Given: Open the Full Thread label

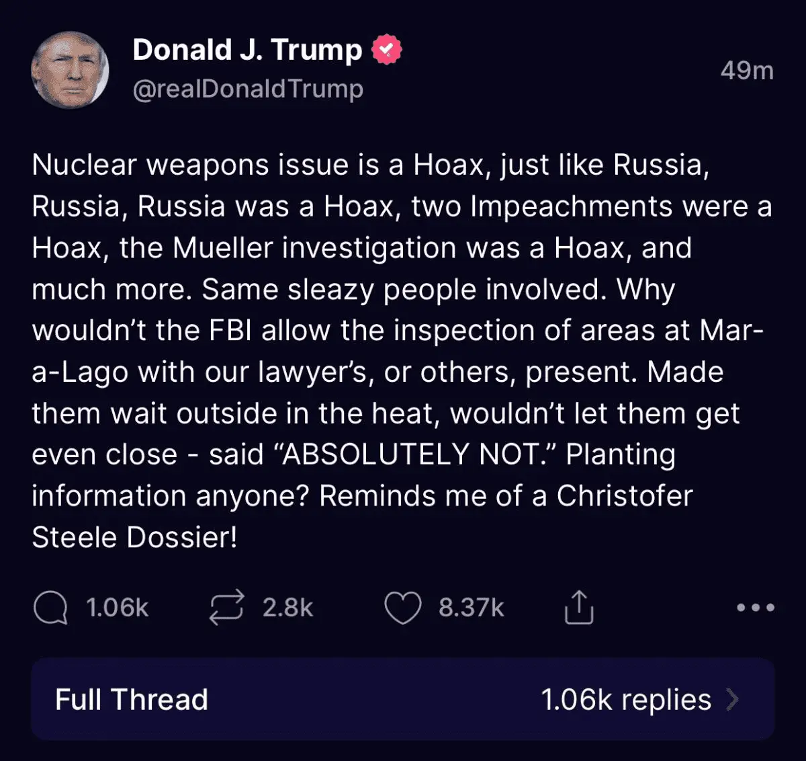Looking at the screenshot, I should (132, 699).
